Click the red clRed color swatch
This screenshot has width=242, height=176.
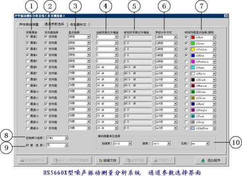click(x=193, y=37)
